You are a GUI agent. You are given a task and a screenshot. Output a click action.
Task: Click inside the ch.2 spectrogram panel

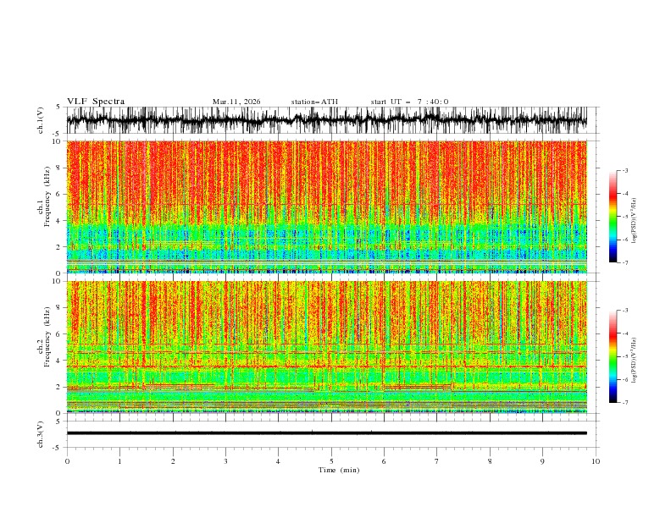[326, 347]
